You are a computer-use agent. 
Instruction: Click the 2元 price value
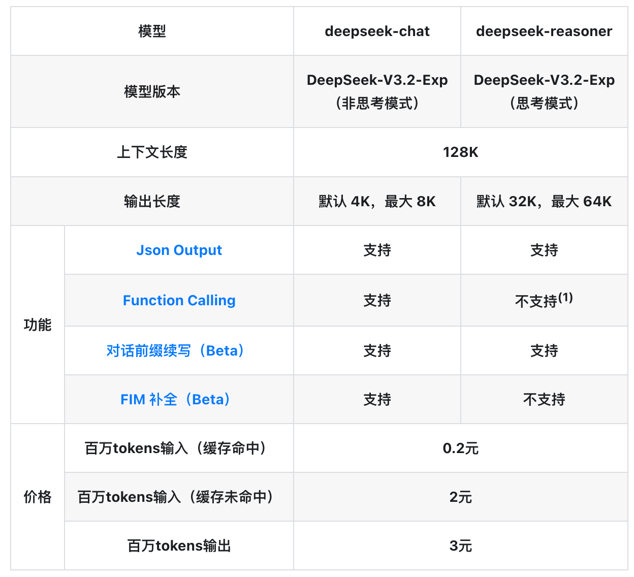click(x=461, y=497)
